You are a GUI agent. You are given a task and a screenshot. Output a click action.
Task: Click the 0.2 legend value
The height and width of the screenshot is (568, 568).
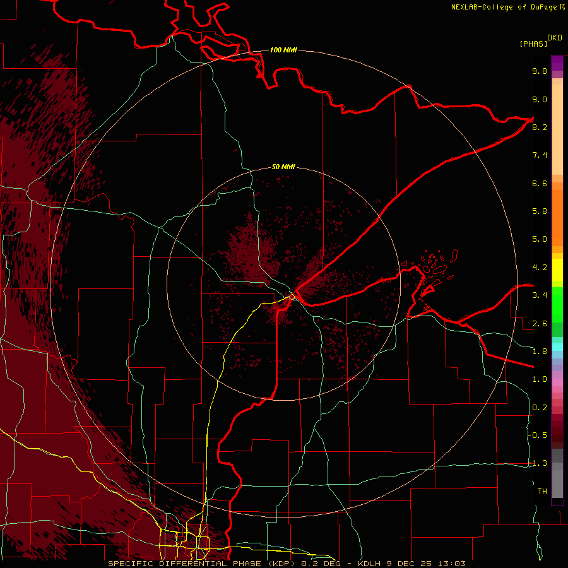click(540, 408)
